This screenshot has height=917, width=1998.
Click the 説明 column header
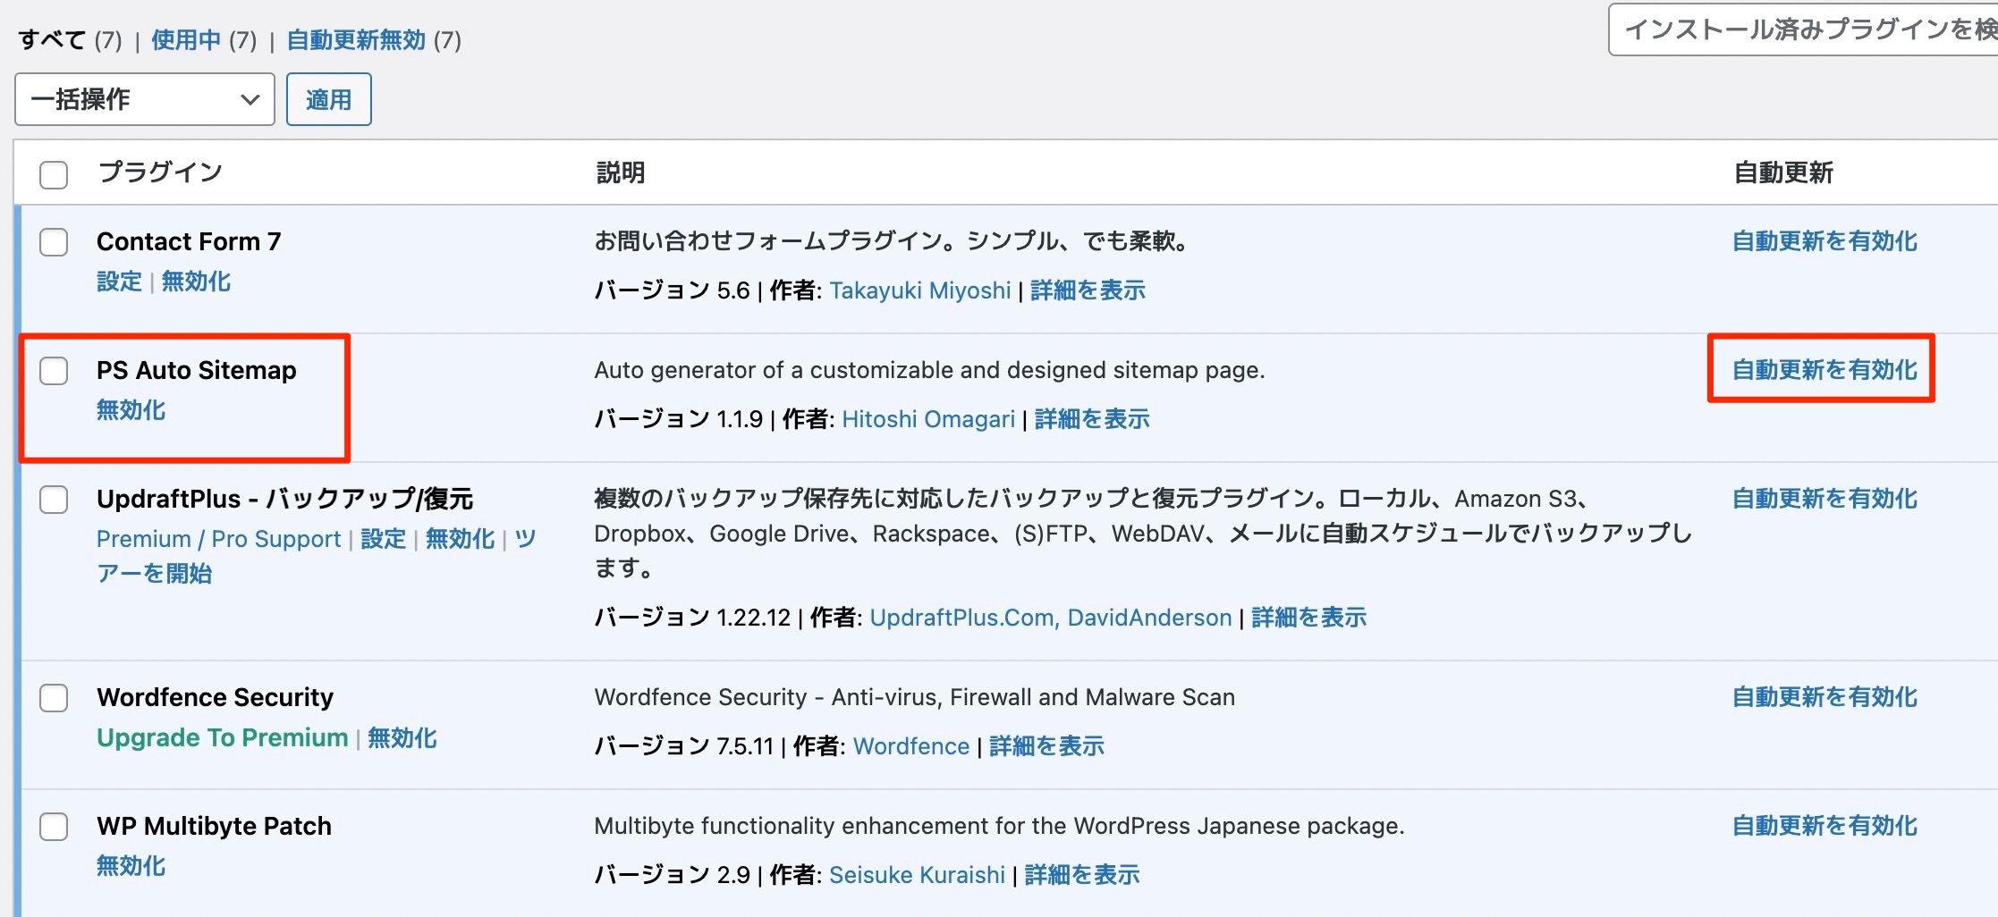tap(620, 172)
